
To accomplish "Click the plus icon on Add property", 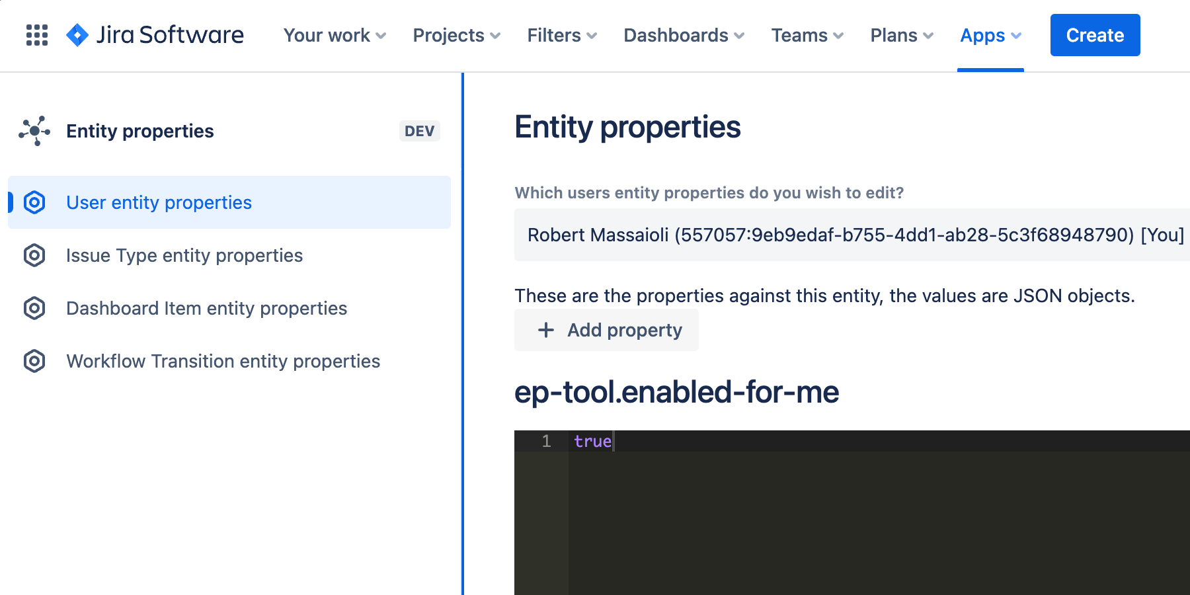I will click(546, 330).
